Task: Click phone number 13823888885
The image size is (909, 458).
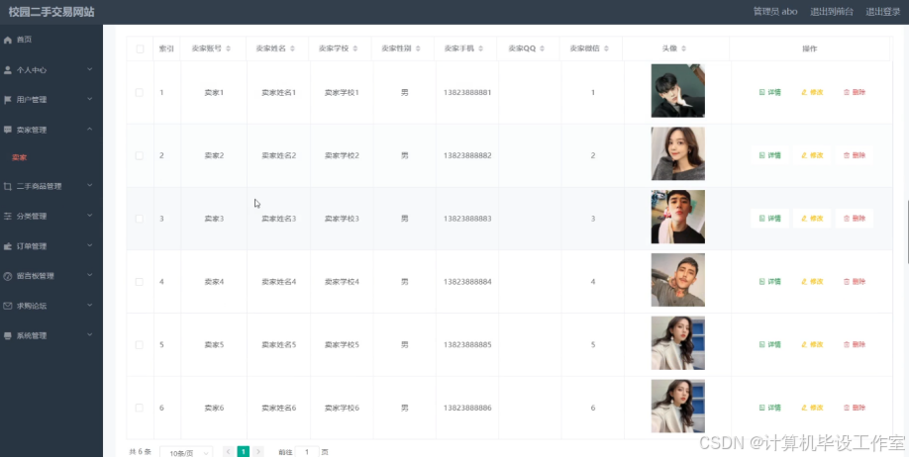Action: pyautogui.click(x=467, y=345)
